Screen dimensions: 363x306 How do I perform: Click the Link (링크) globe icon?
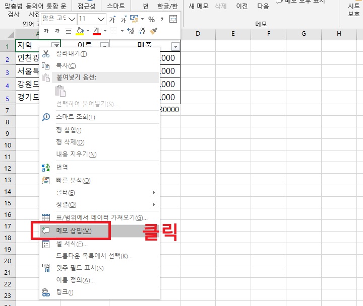point(45,292)
